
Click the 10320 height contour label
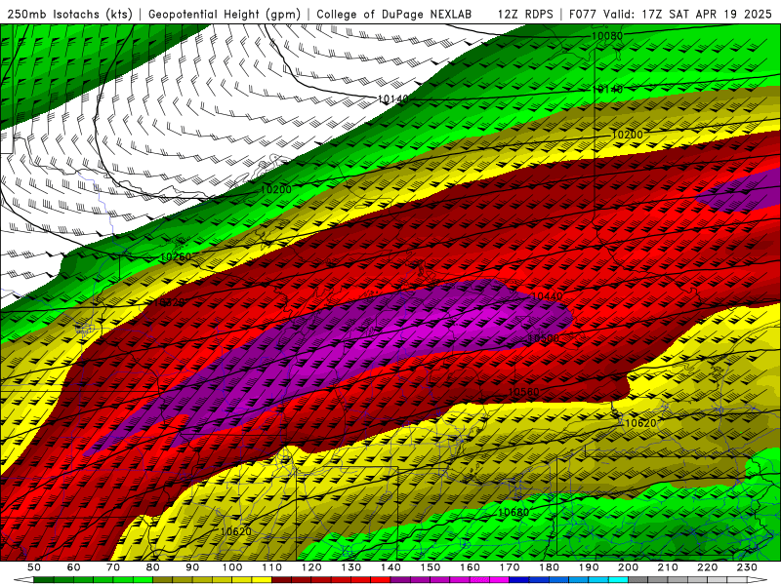click(169, 302)
